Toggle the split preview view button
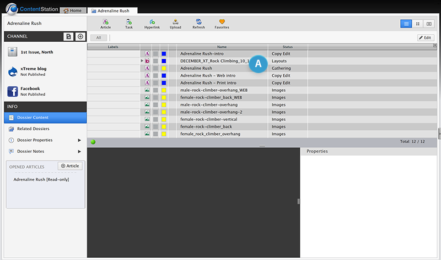The height and width of the screenshot is (260, 441). [x=428, y=24]
